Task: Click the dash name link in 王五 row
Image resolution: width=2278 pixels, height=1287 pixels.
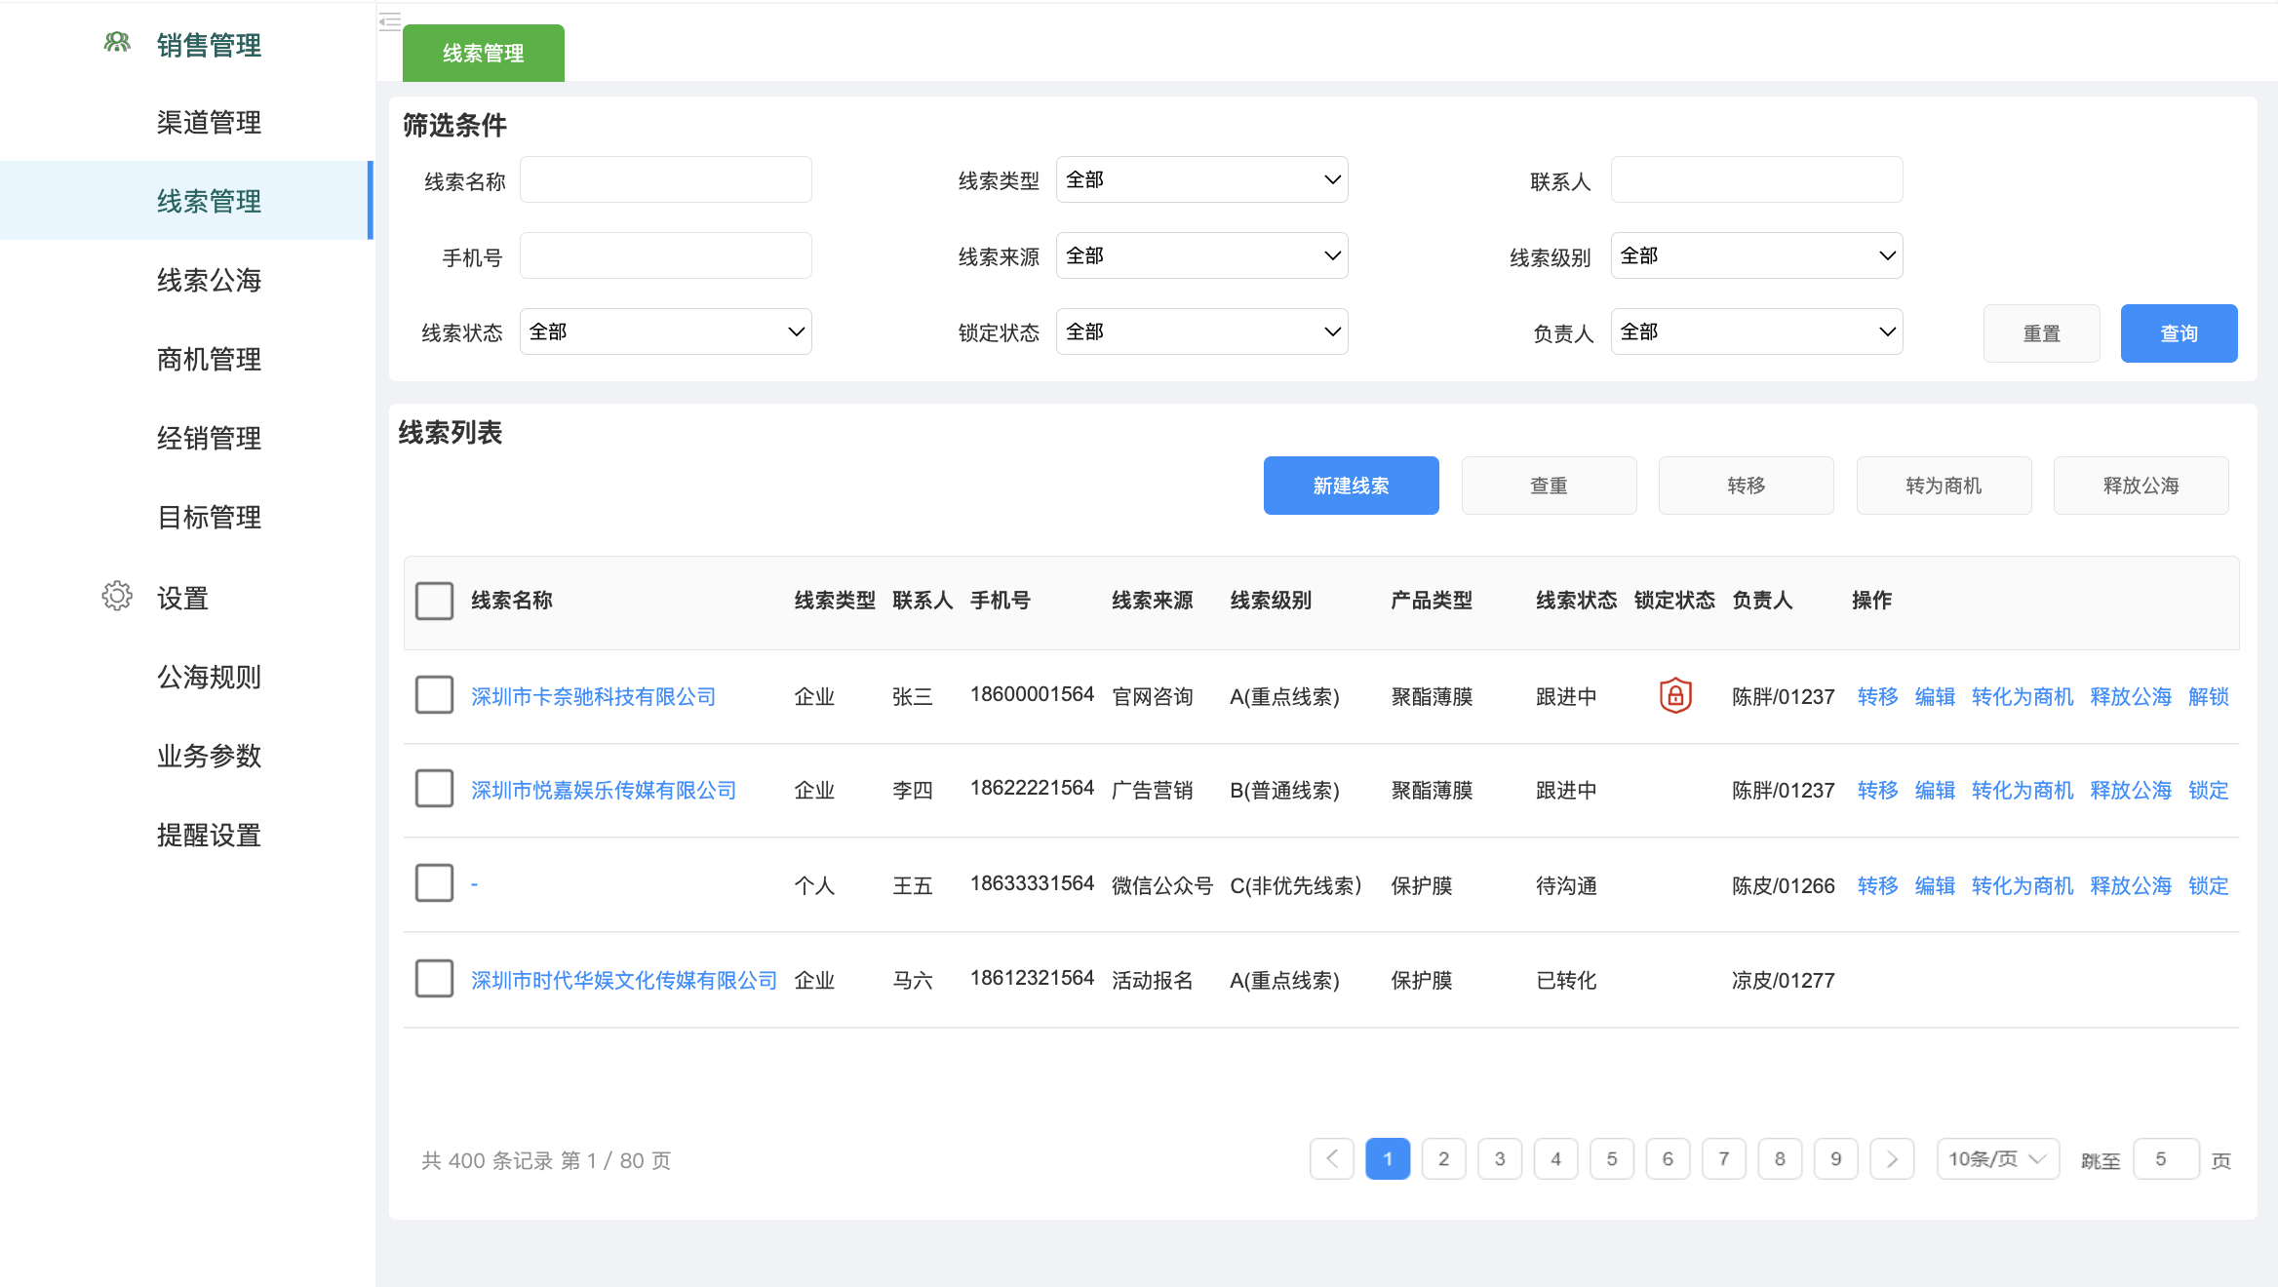Action: coord(474,884)
